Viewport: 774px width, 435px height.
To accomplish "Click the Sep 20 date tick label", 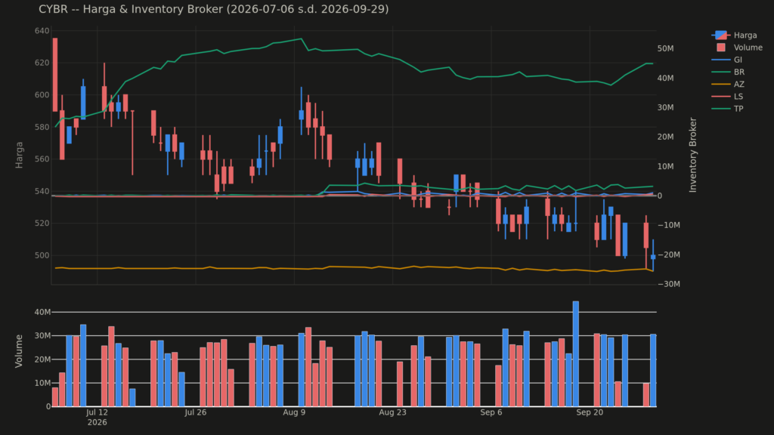I will pos(590,412).
